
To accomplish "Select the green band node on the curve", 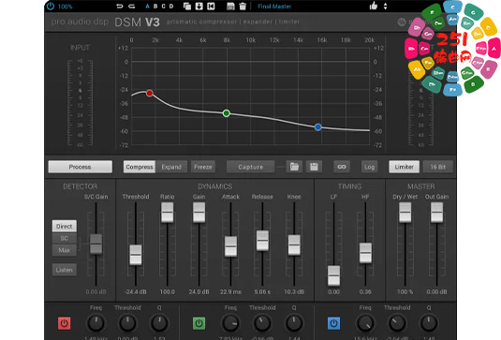I will [x=227, y=113].
